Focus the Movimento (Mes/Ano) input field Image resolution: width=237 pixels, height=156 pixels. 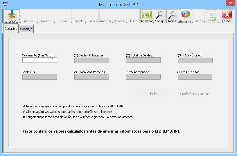point(39,60)
